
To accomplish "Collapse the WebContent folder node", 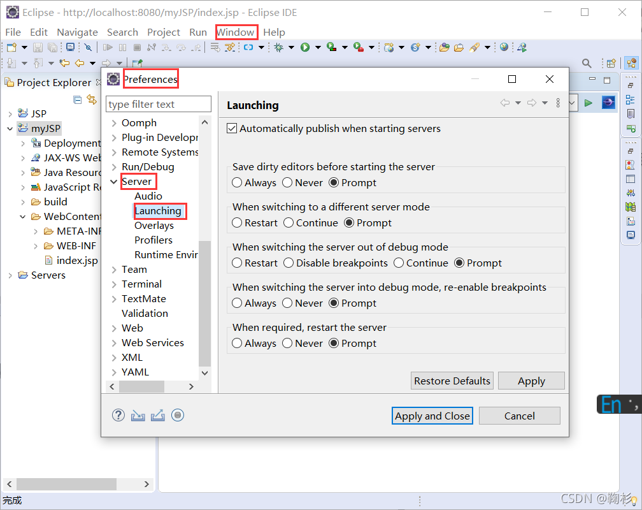I will (22, 217).
